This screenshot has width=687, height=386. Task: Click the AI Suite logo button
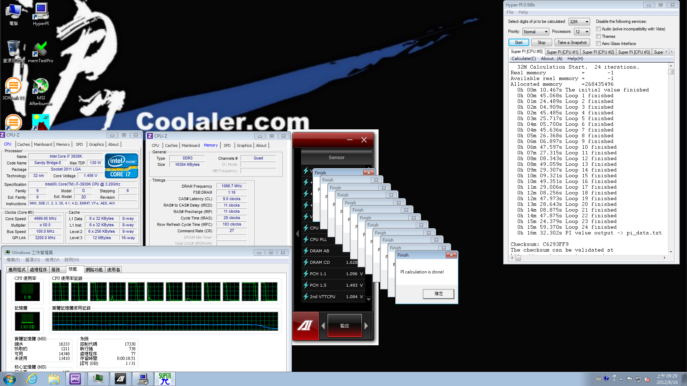[305, 326]
